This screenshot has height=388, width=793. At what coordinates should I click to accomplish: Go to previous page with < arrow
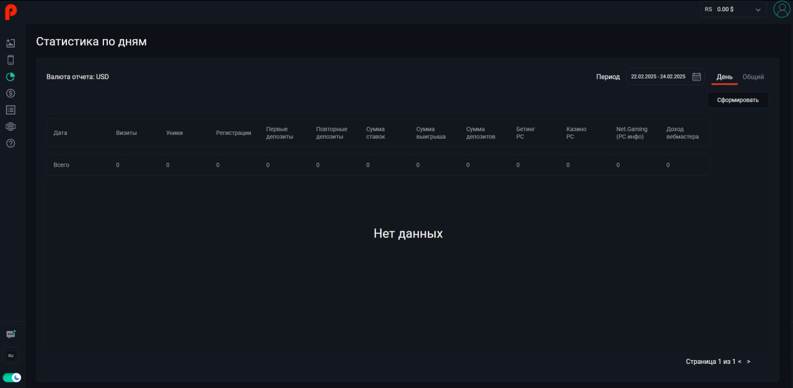[x=740, y=361]
